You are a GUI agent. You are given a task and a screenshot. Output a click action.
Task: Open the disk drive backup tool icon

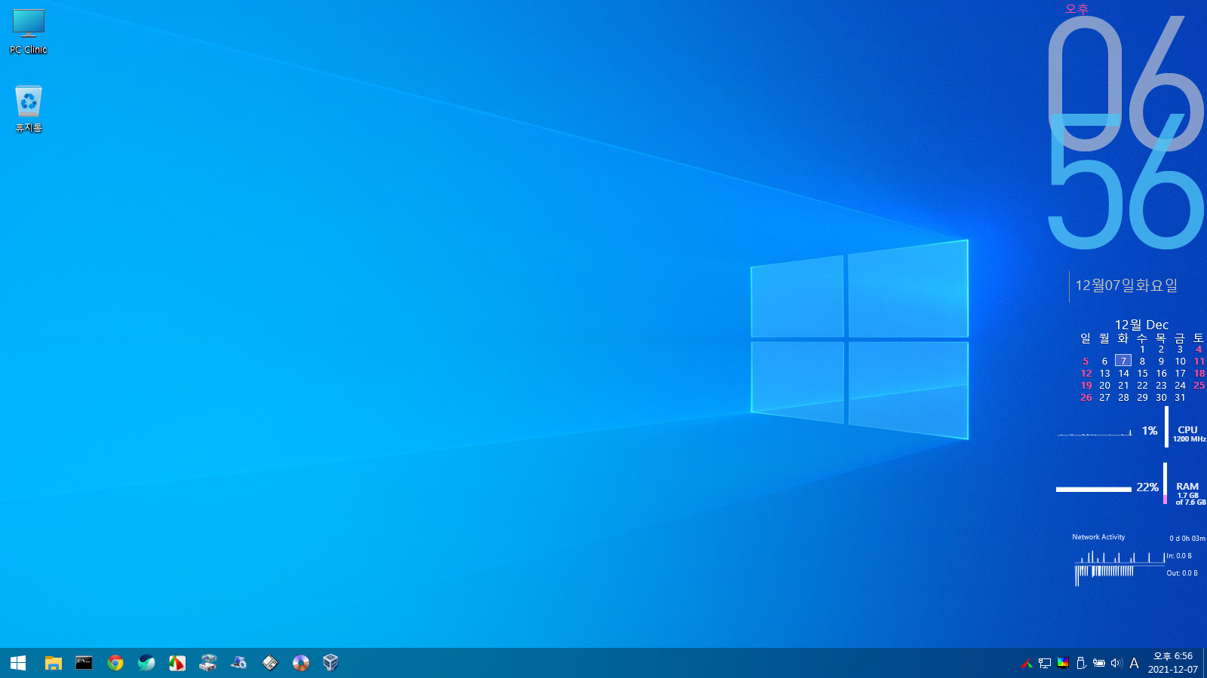208,663
